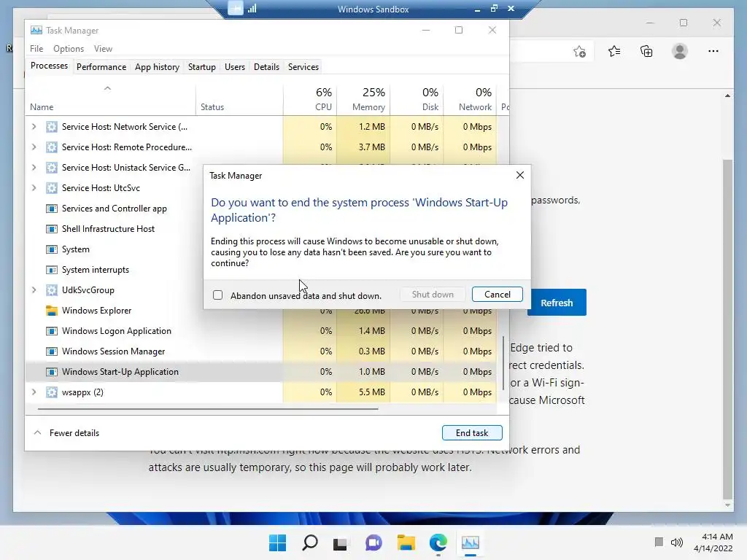Click the Service Host: Remote Procedure gear icon
Image resolution: width=747 pixels, height=560 pixels.
click(52, 147)
